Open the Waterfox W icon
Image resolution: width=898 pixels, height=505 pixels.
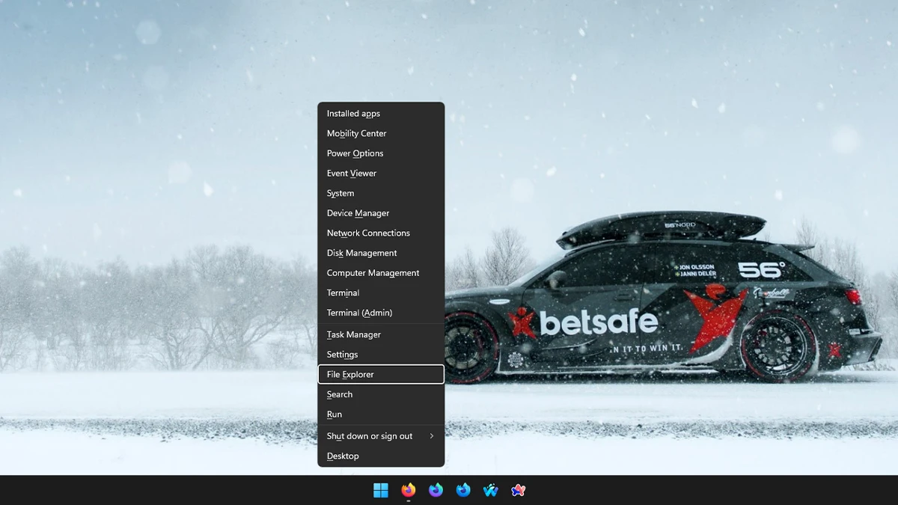coord(491,490)
